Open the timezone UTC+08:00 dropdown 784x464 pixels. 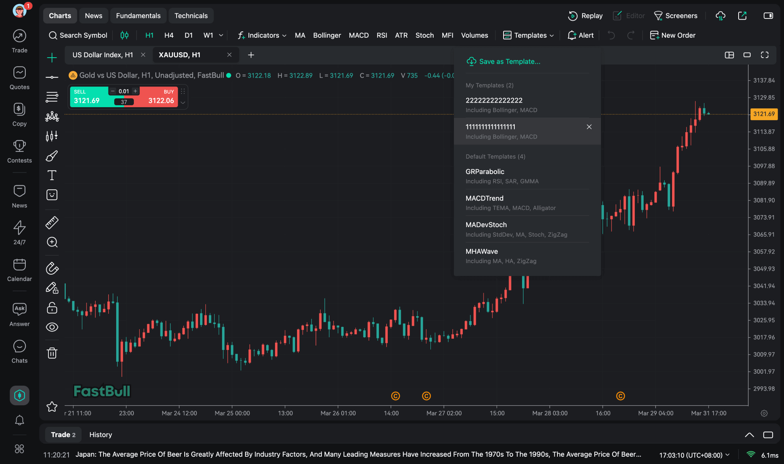[x=694, y=455]
